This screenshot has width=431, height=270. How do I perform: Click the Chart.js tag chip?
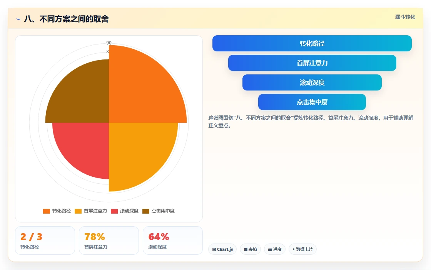pos(222,249)
